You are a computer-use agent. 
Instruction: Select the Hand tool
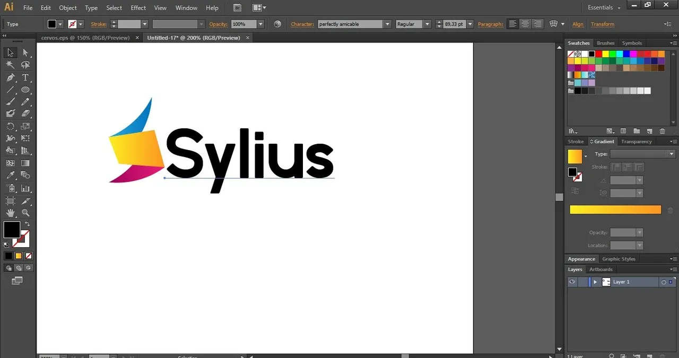(10, 213)
